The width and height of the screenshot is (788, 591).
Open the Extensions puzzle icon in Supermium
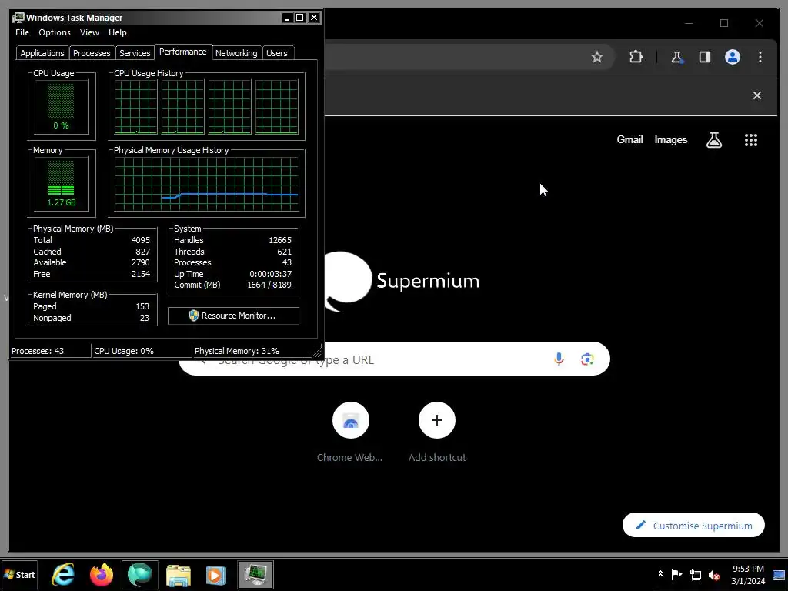(636, 57)
